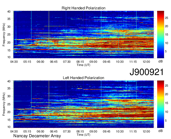Click the Left Handed plot's color bar
Viewport: 171px width, 139px height.
point(160,104)
